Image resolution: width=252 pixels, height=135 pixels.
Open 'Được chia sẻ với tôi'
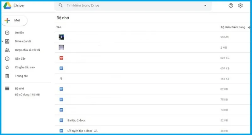pos(27,50)
